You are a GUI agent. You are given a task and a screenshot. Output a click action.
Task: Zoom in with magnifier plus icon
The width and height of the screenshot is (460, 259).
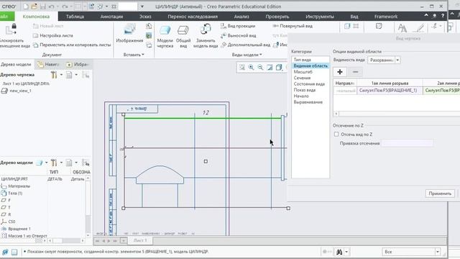[x=251, y=67]
